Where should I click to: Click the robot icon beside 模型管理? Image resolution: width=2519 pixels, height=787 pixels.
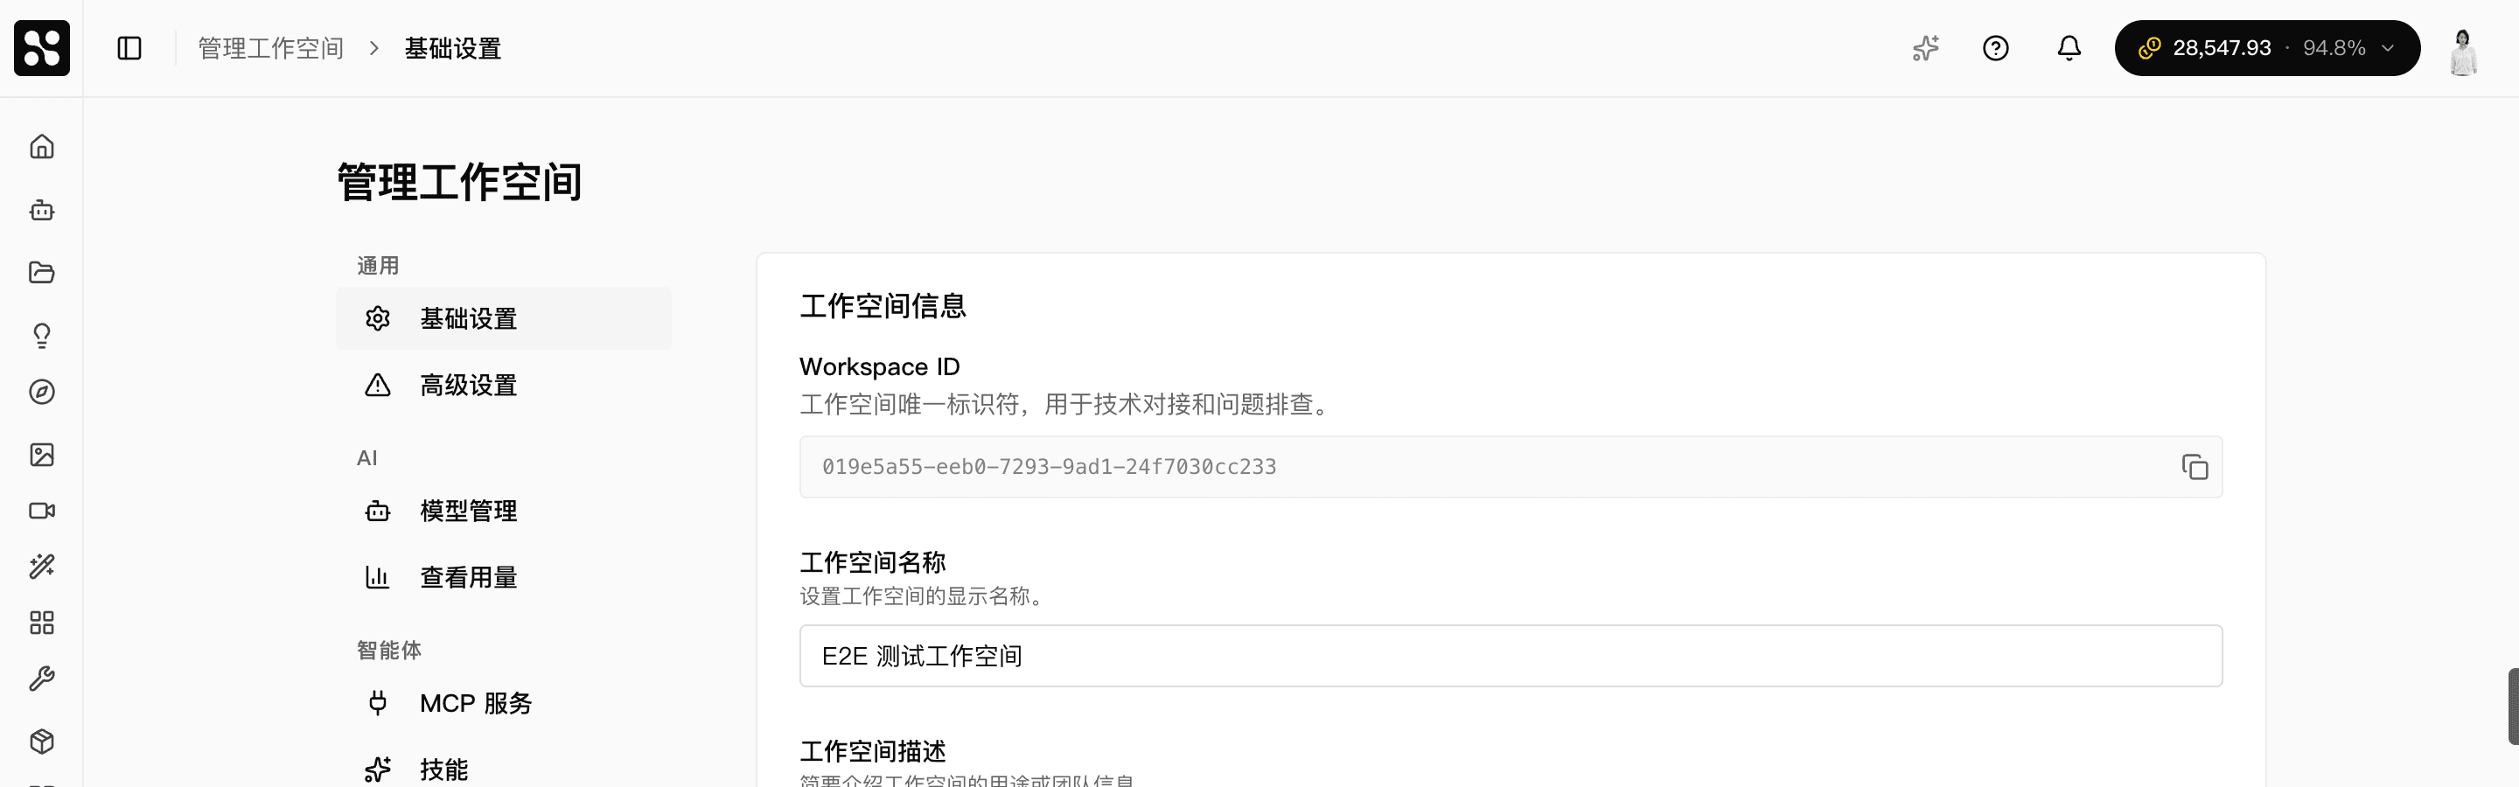click(378, 511)
